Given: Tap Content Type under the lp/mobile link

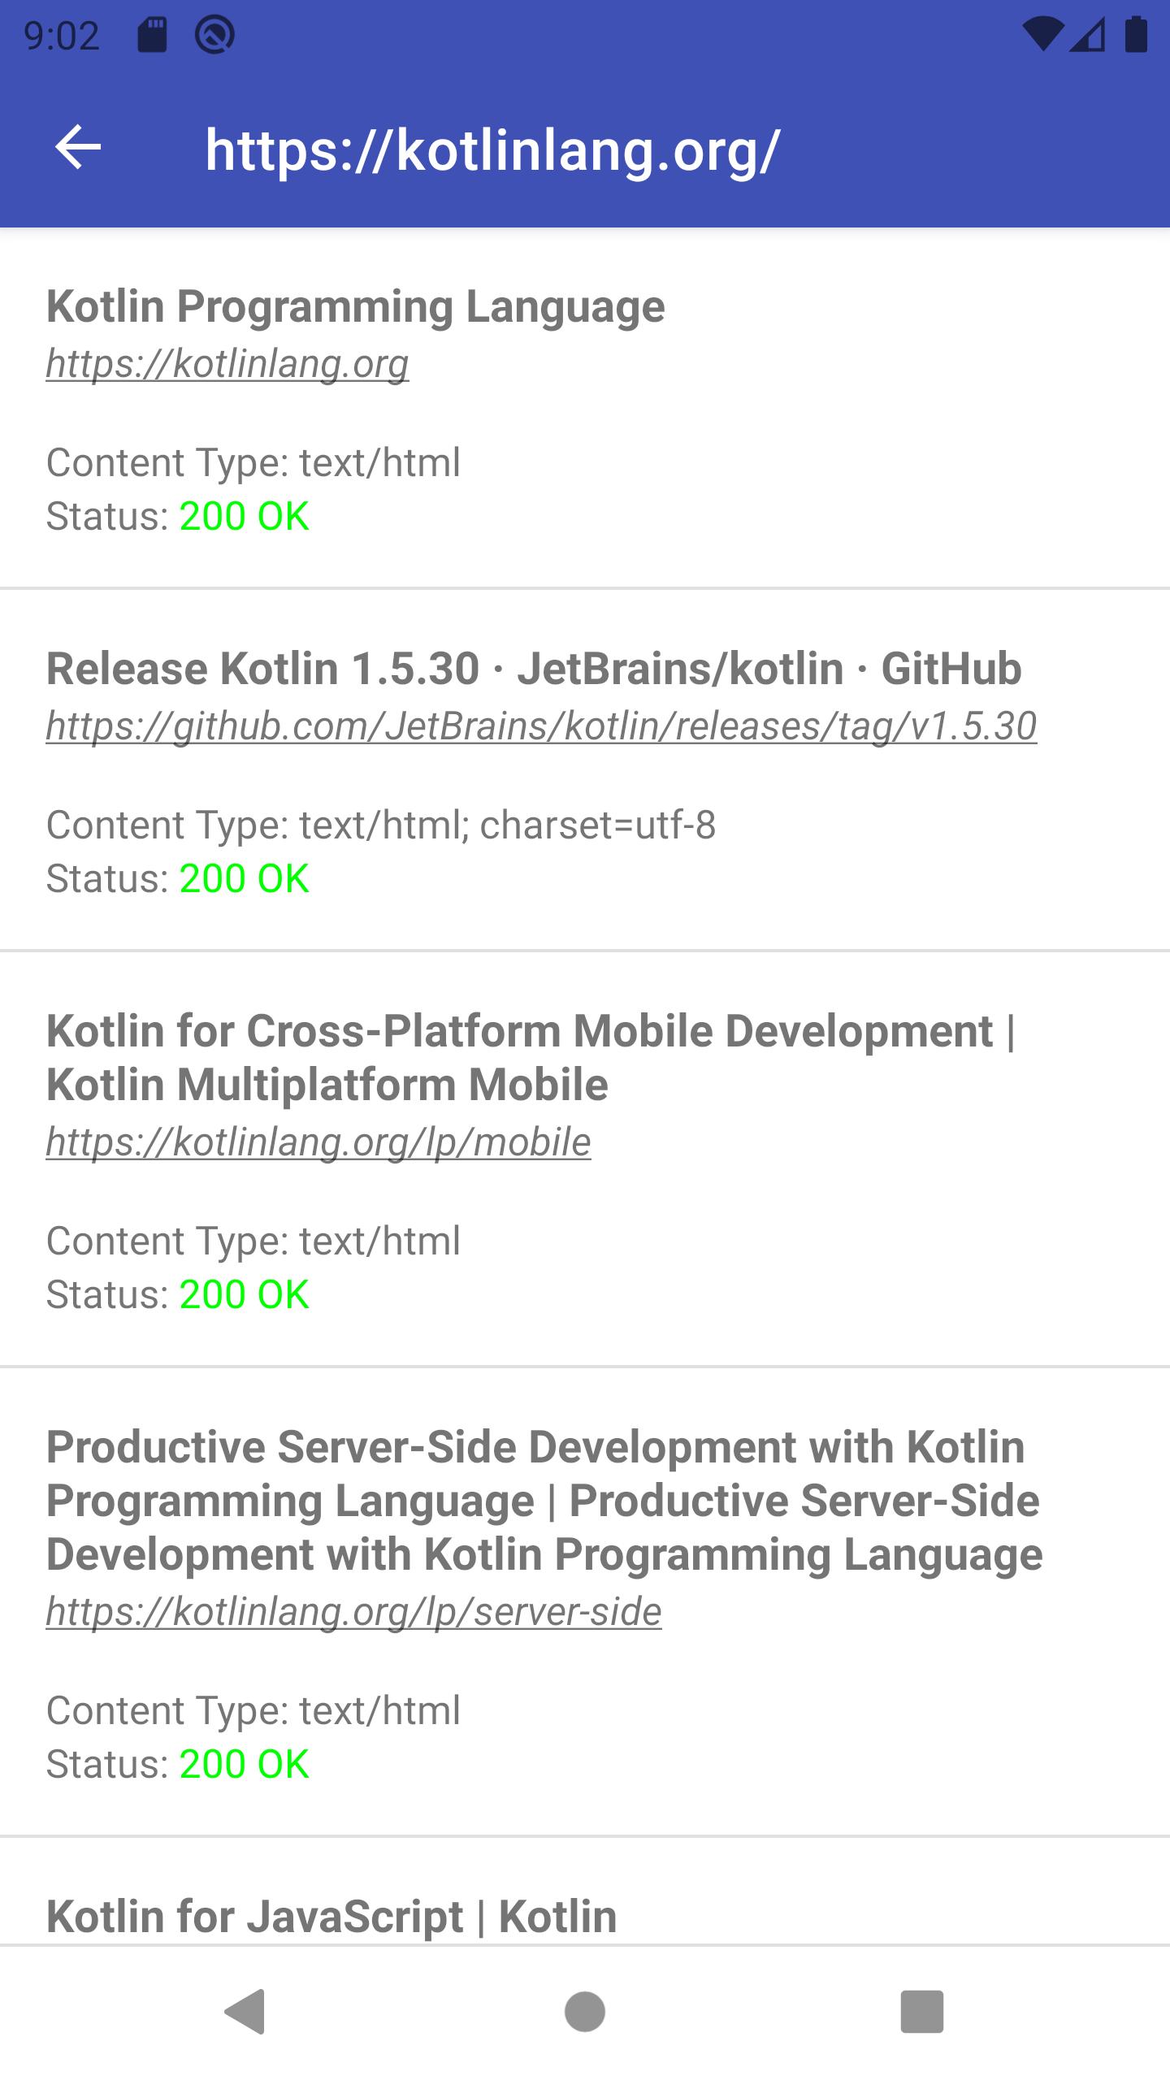Looking at the screenshot, I should coord(253,1241).
